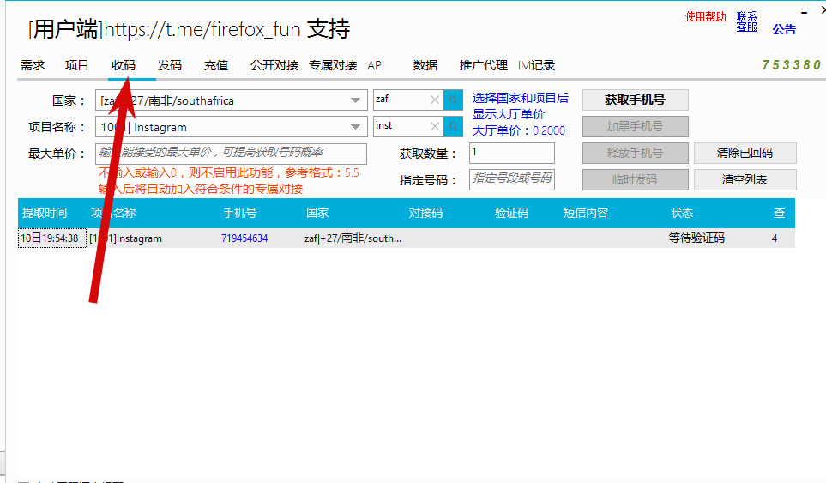Viewport: 826px width, 483px height.
Task: Click the 短信内容 column header
Action: point(586,213)
